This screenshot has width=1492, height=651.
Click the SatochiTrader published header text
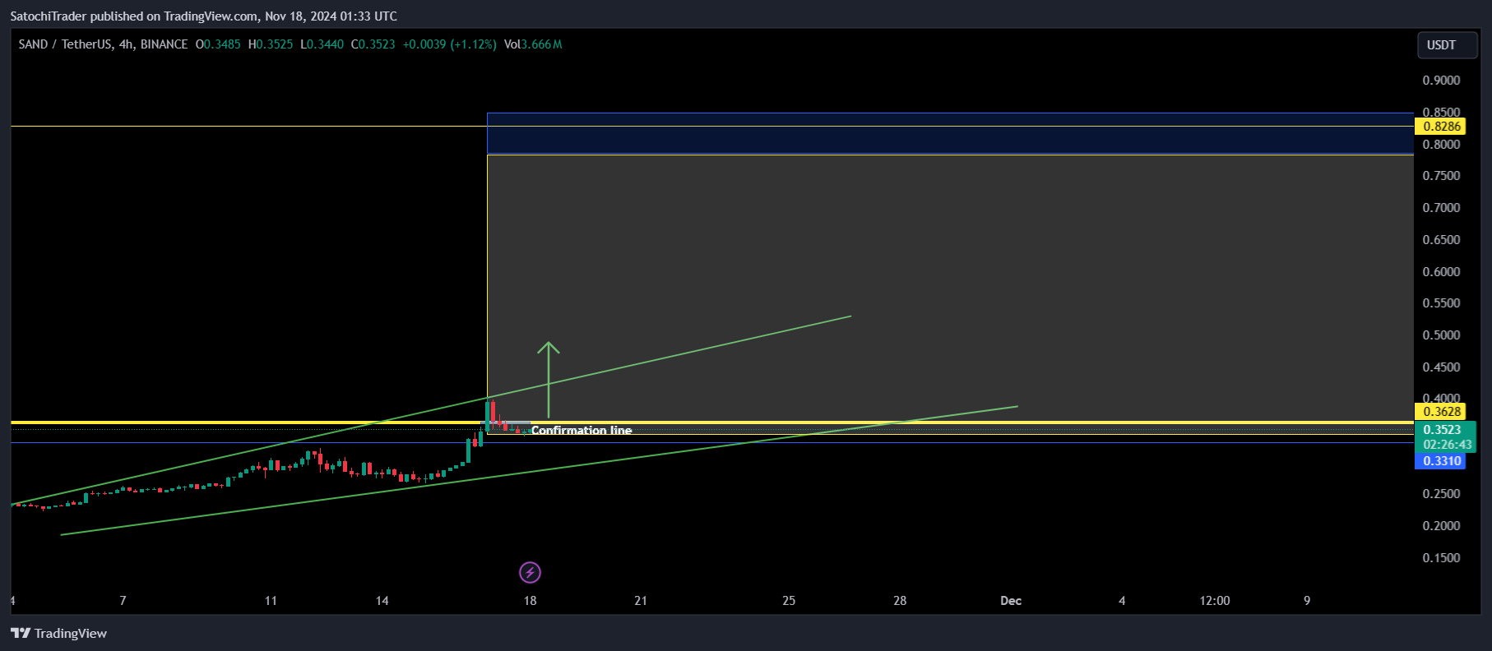tap(203, 16)
